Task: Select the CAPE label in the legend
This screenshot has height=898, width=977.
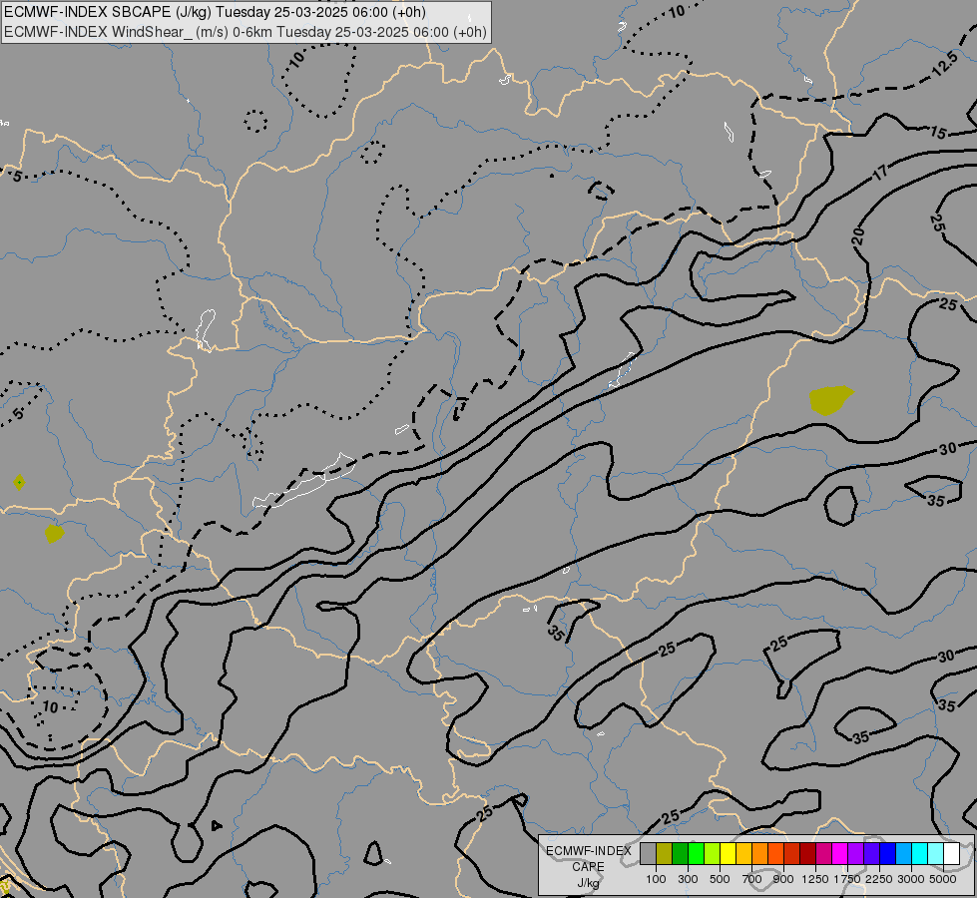Action: click(x=588, y=867)
